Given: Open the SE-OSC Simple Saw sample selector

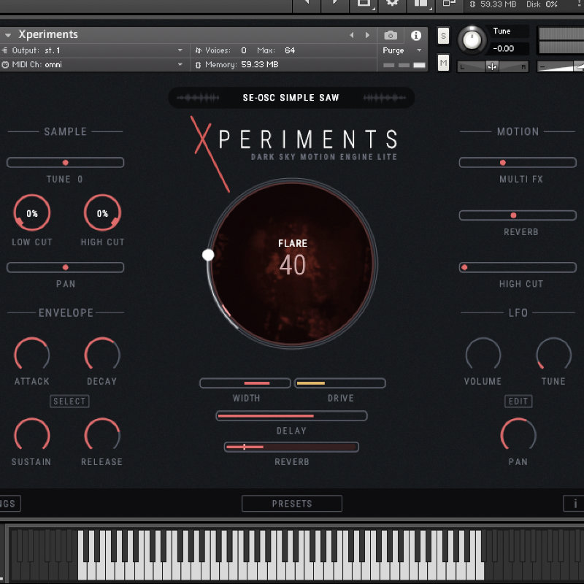Looking at the screenshot, I should pyautogui.click(x=291, y=98).
